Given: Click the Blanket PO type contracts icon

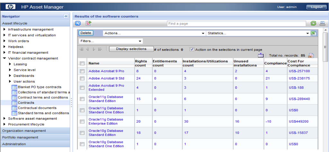Looking at the screenshot, I should (14, 87).
